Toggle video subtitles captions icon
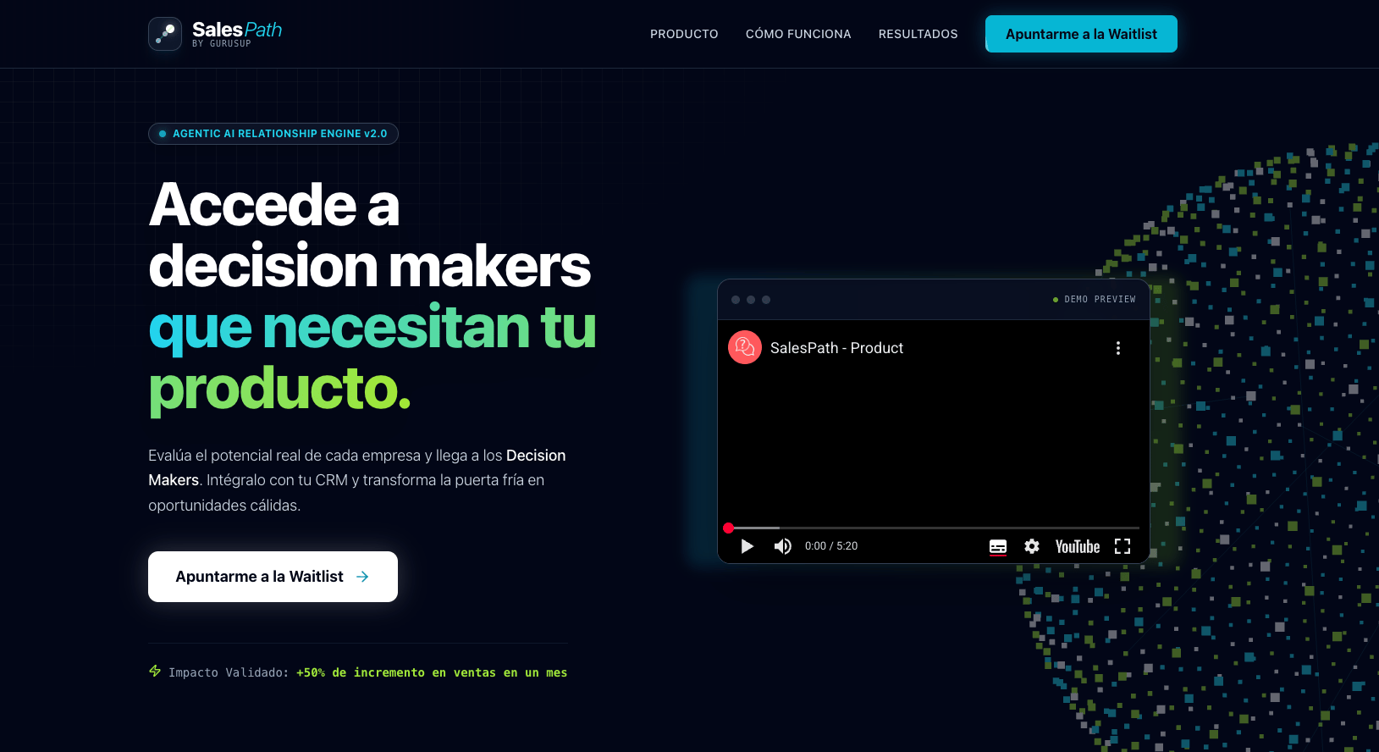This screenshot has width=1379, height=752. point(998,547)
